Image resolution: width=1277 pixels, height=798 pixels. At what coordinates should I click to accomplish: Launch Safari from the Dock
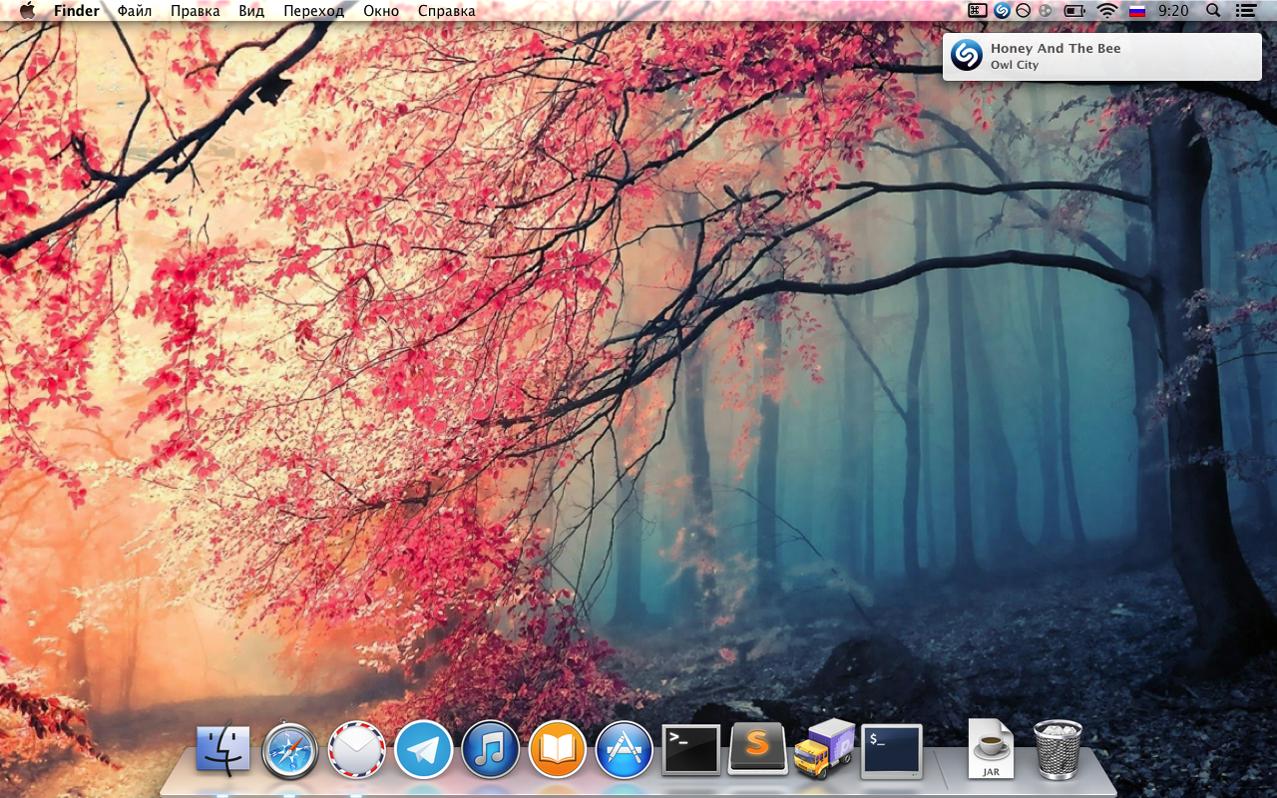click(x=290, y=750)
